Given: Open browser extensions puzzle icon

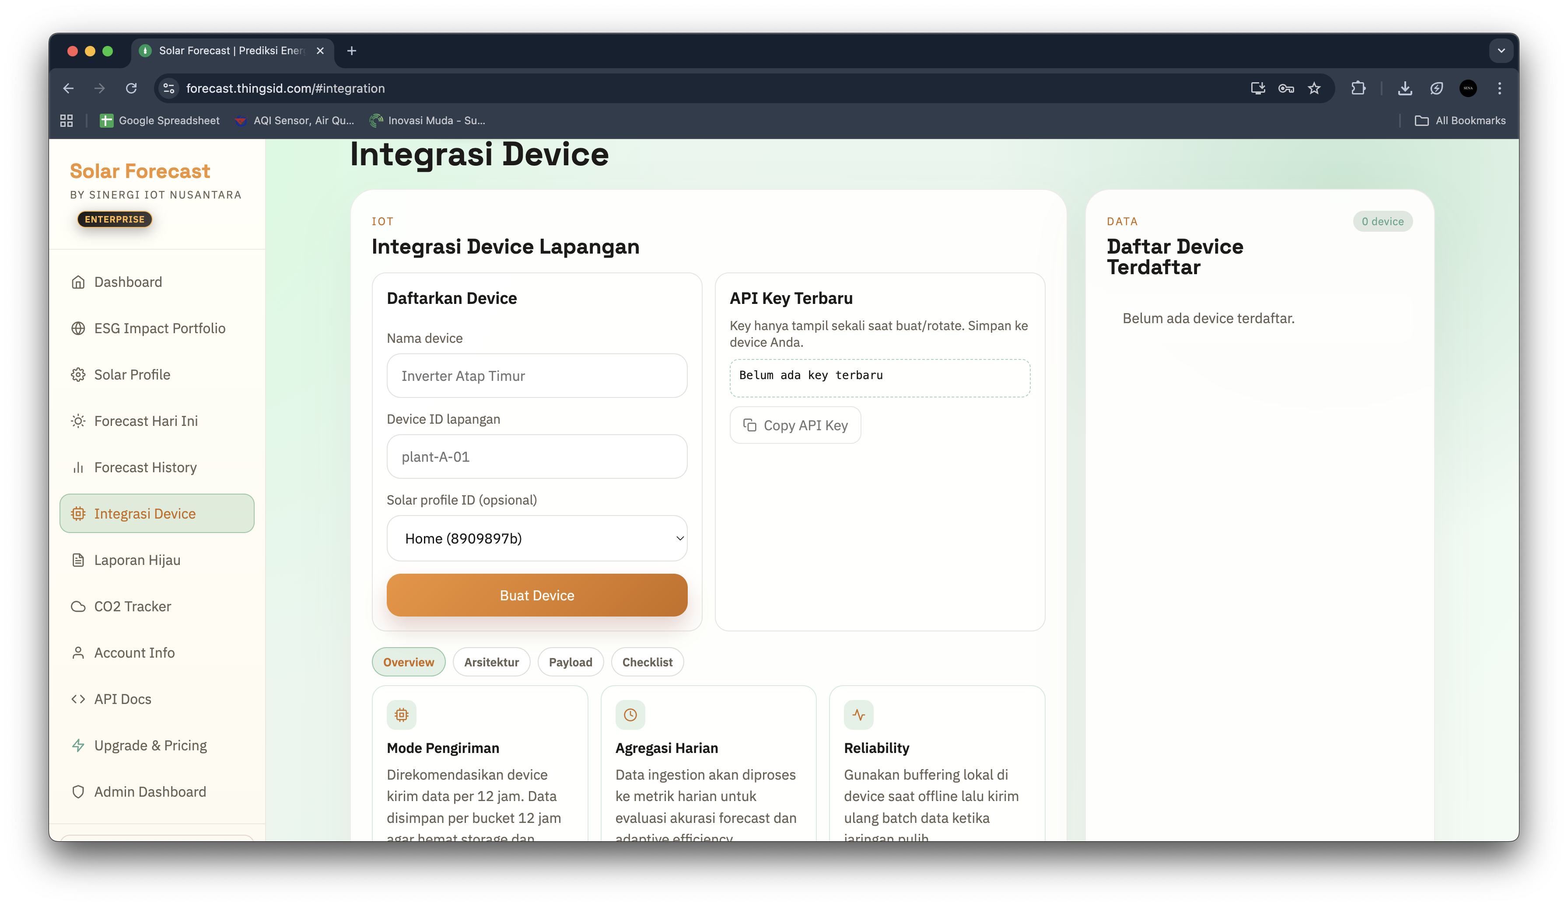Looking at the screenshot, I should pos(1358,88).
